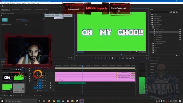Toggle lock on the first audio track
This screenshot has width=183, height=103.
pos(37,83)
